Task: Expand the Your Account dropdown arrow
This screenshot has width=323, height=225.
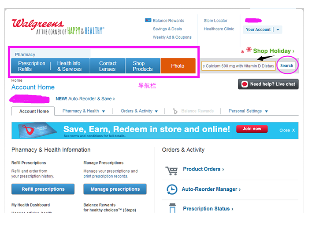Action: [278, 29]
